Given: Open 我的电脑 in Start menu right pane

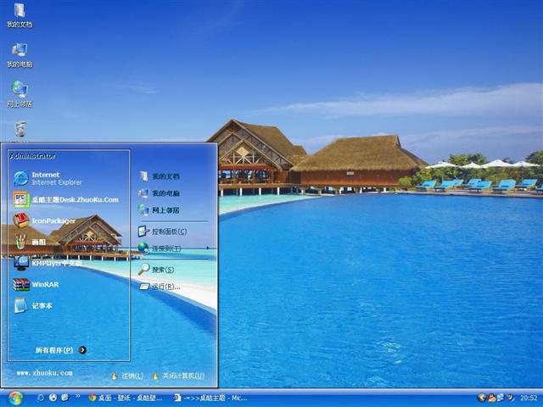Looking at the screenshot, I should click(x=159, y=193).
